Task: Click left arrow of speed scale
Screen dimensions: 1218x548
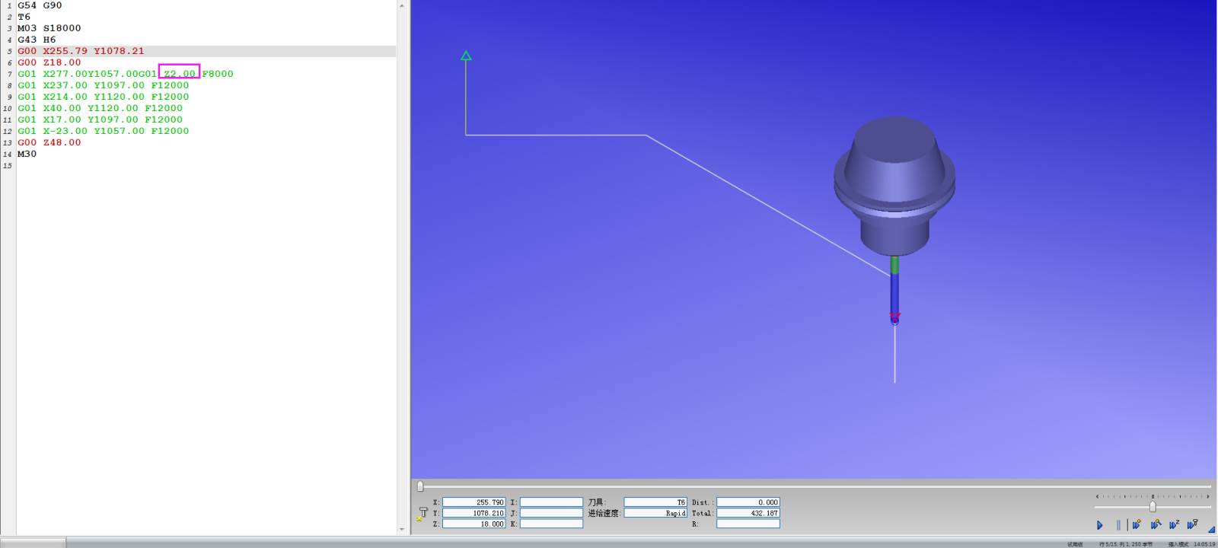Action: point(1097,496)
